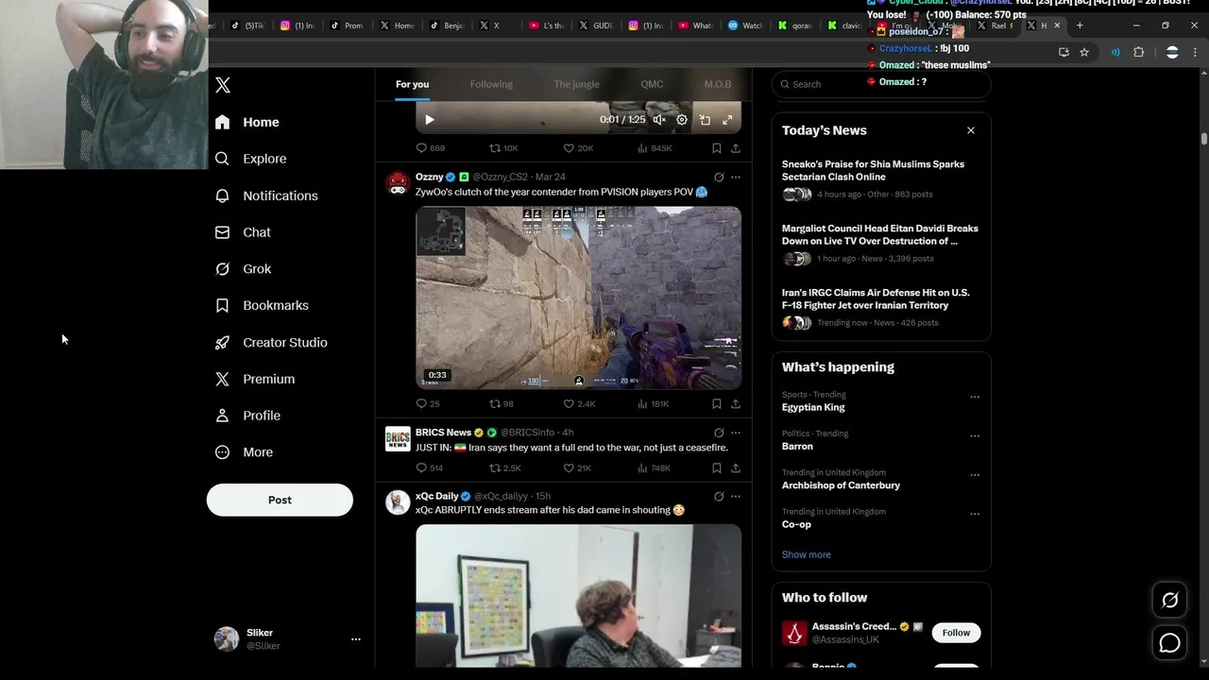Expand the More menu in the sidebar
Viewport: 1209px width, 680px height.
244,452
